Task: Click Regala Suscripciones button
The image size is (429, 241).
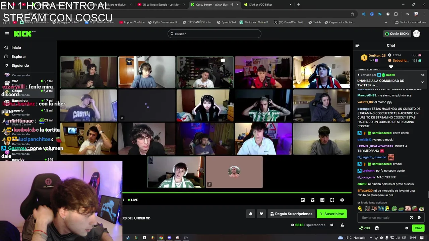Action: coord(291,214)
